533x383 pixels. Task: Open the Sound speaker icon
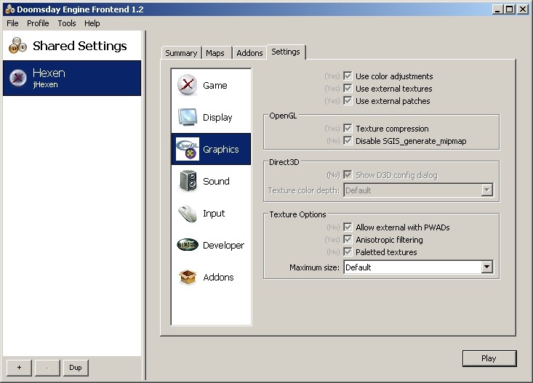188,181
